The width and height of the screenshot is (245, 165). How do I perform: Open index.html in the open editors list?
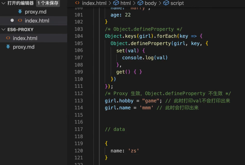pos(37,21)
